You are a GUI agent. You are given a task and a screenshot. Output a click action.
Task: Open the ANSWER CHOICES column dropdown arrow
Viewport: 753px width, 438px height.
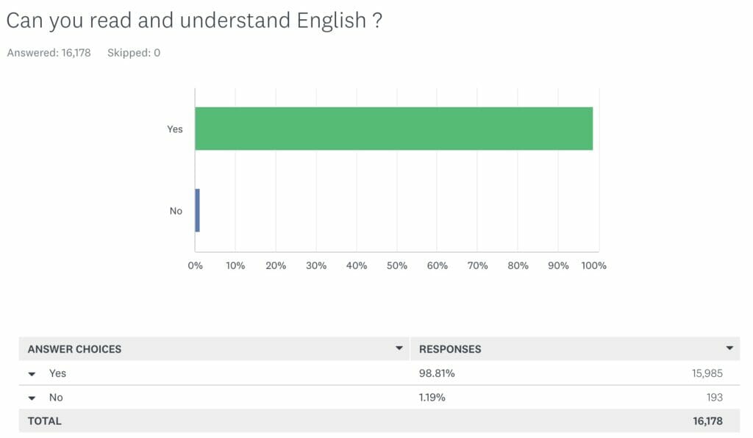coord(399,348)
